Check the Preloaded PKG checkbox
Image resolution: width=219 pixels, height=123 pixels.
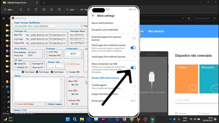click(x=47, y=55)
